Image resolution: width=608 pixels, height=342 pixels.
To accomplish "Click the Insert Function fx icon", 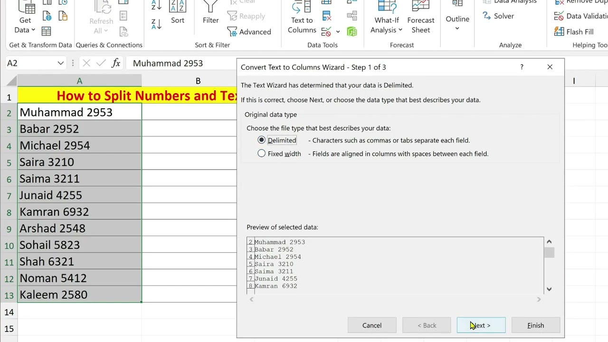I will 116,63.
